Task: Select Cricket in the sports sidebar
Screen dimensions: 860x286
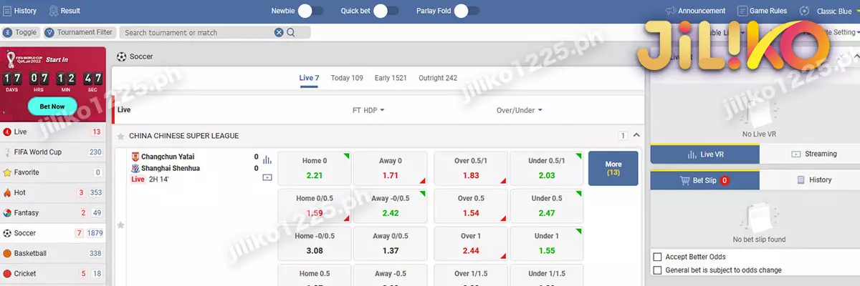Action: (53, 273)
